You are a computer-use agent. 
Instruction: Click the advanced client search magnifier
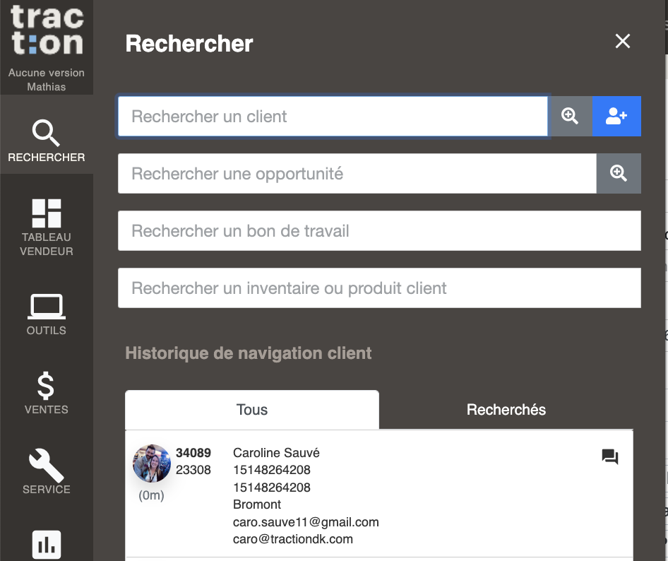[x=570, y=117]
